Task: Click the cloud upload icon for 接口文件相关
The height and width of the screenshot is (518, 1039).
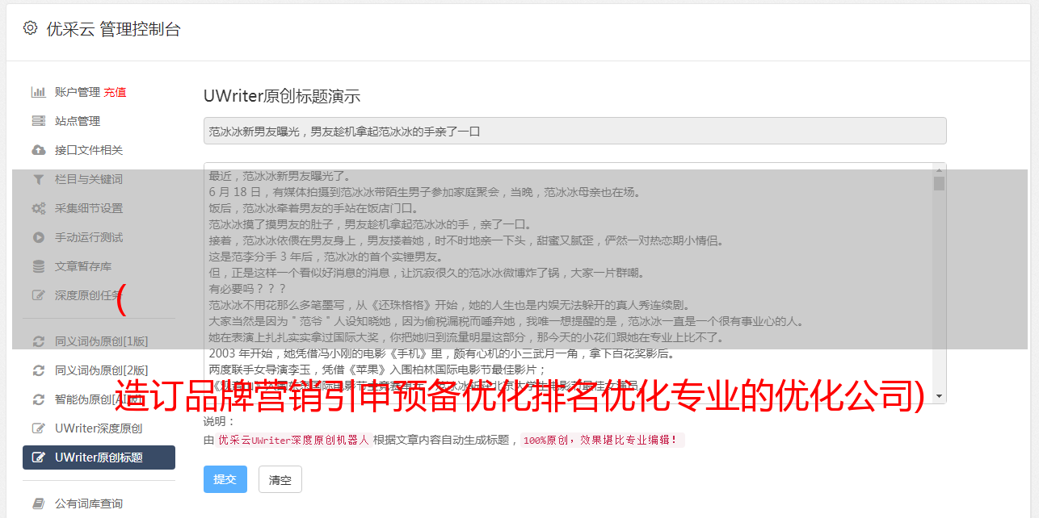Action: (x=38, y=150)
